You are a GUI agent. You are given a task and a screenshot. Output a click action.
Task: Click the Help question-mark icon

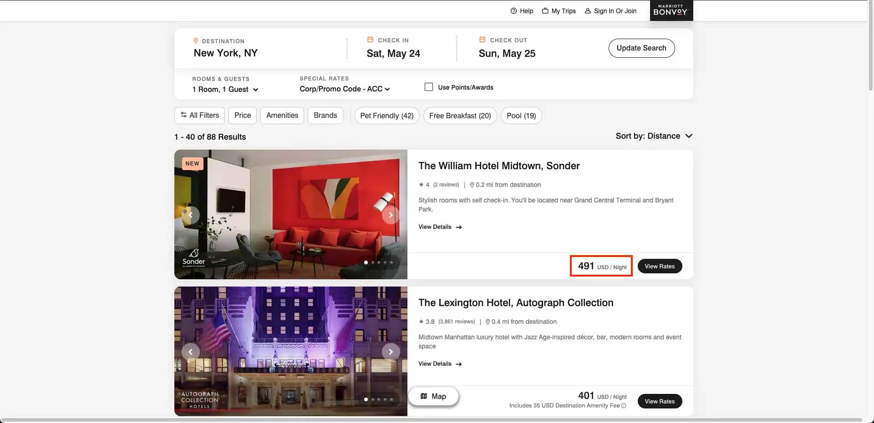tap(513, 11)
